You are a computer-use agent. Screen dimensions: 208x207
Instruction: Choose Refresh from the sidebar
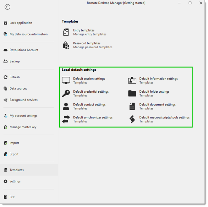click(29, 77)
